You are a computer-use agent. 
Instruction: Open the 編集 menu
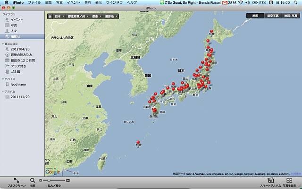[49, 2]
